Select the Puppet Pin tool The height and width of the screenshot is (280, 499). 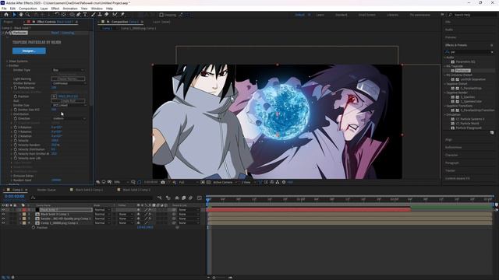[x=122, y=15]
